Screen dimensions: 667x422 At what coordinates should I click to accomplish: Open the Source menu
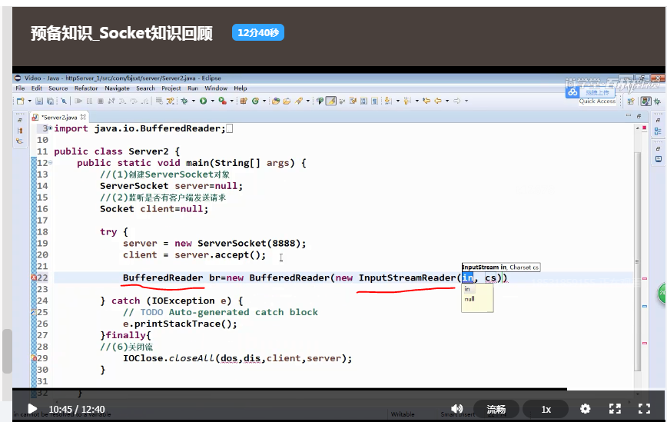[x=58, y=88]
